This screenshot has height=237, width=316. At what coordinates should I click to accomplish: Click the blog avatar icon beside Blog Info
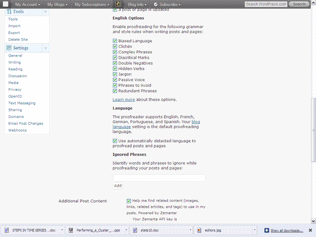click(118, 4)
